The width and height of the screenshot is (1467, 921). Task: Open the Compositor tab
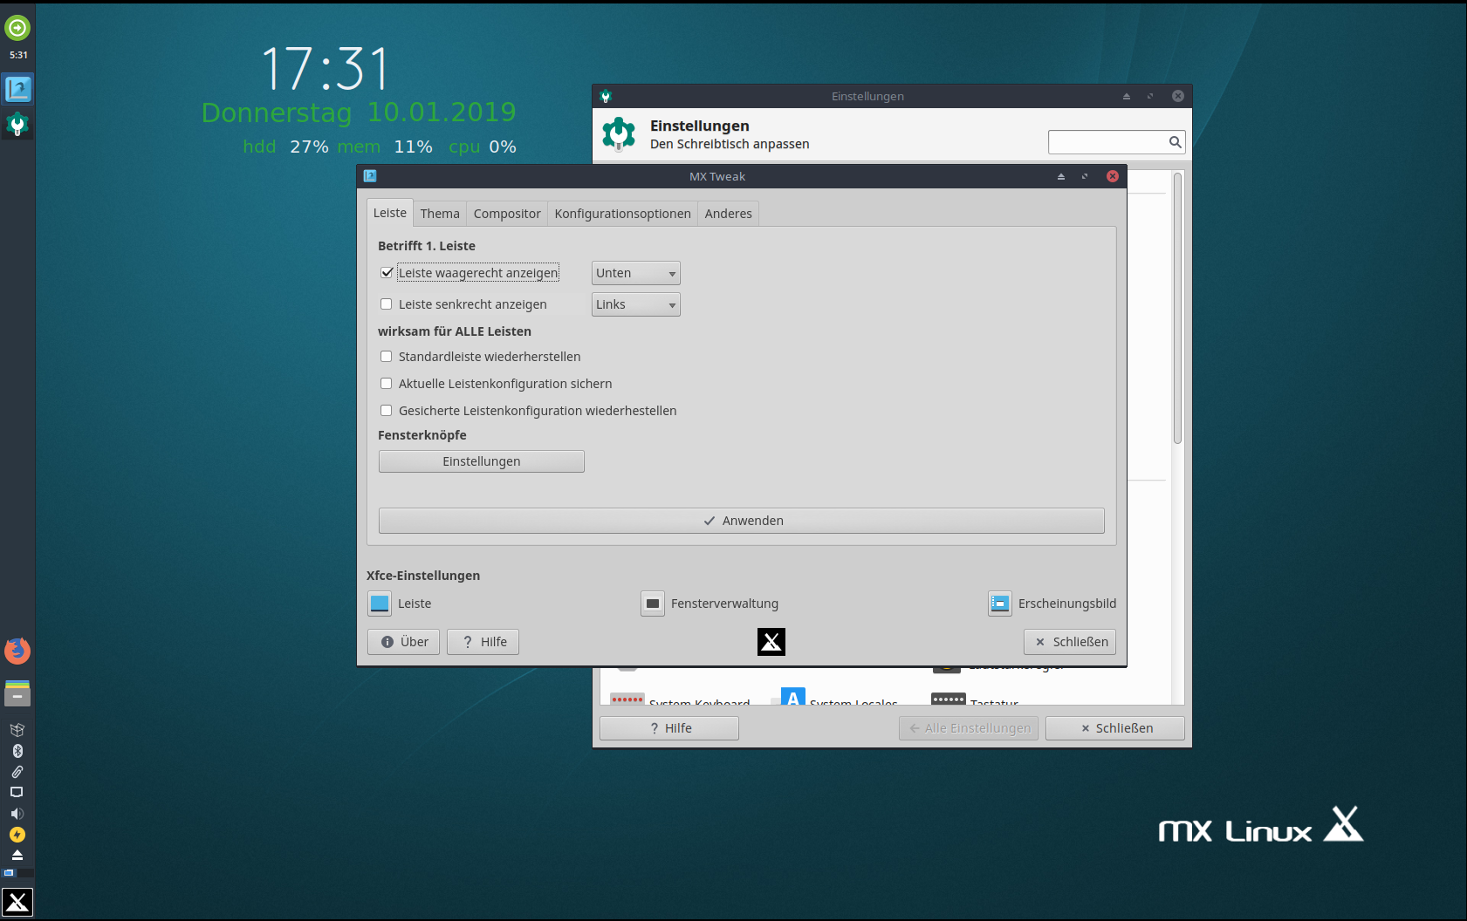coord(507,214)
